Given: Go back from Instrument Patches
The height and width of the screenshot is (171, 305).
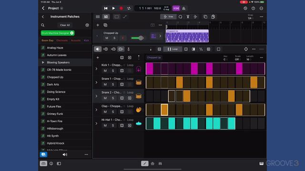Looking at the screenshot, I should 43,17.
